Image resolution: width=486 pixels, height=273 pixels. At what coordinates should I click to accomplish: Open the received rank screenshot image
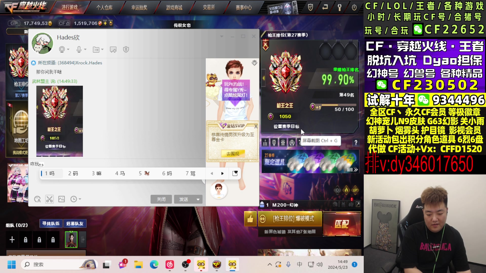(x=59, y=121)
